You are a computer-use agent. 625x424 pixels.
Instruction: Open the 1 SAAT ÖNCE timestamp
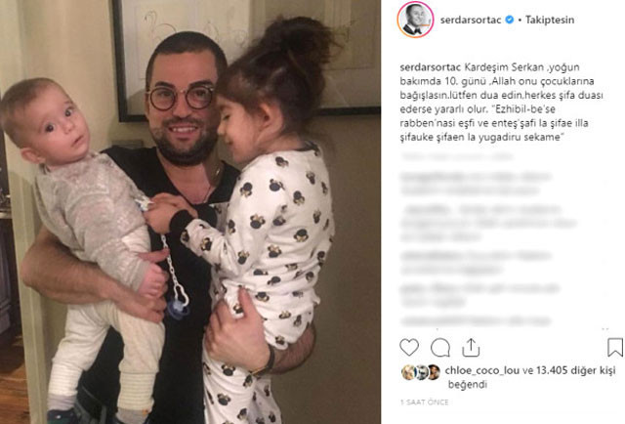tap(425, 403)
